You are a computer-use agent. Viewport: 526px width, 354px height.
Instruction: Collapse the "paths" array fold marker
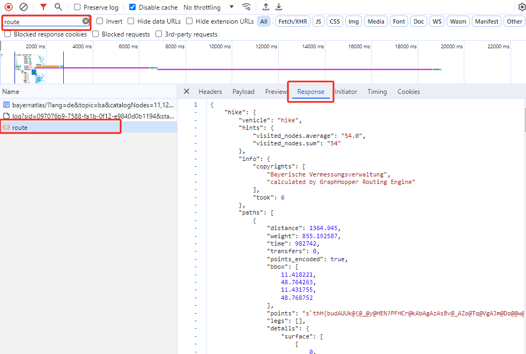point(196,213)
